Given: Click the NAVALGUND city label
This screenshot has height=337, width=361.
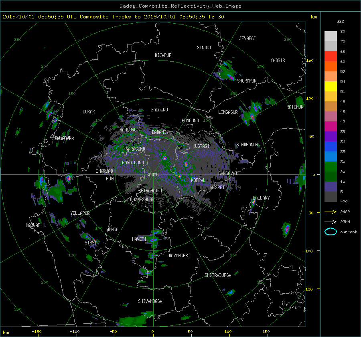Looking at the screenshot, I should (133, 163).
